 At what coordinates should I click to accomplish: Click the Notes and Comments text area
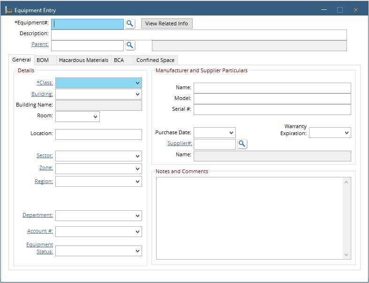tap(249, 218)
